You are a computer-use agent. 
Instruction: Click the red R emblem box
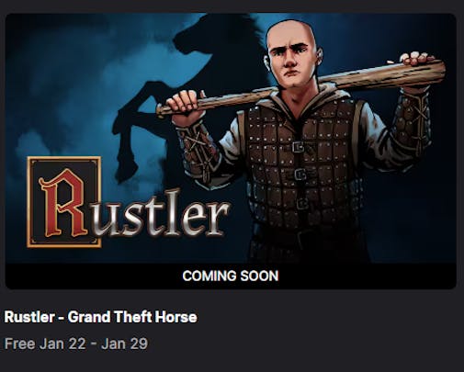pyautogui.click(x=63, y=202)
